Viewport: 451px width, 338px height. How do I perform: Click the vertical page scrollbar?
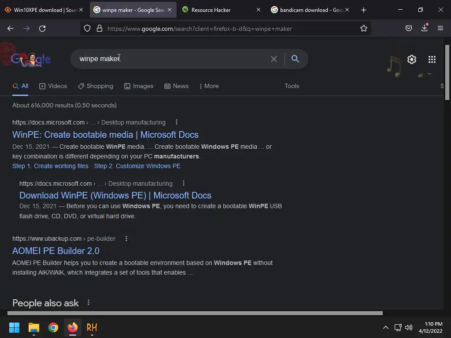coord(447,73)
